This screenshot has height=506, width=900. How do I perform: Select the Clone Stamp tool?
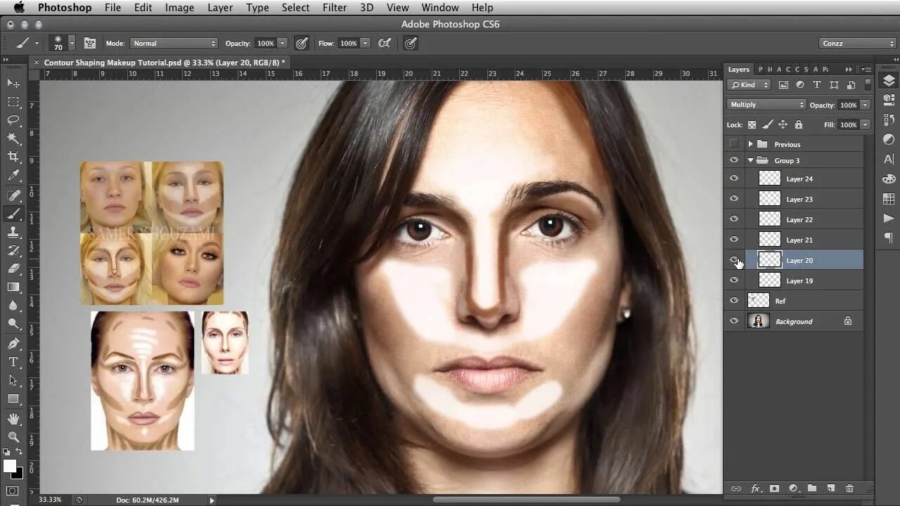point(13,232)
